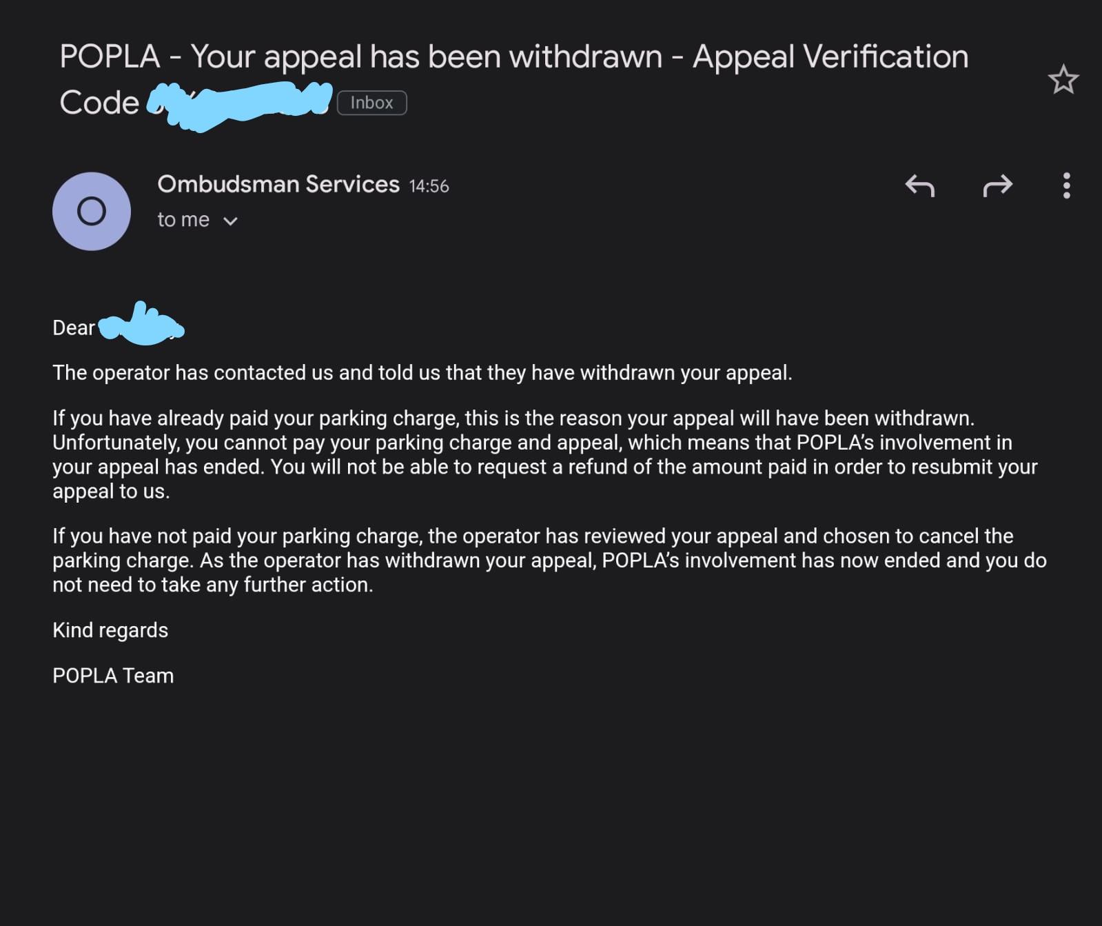
Task: Expand recipient details chevron beside "to me"
Action: (x=231, y=221)
